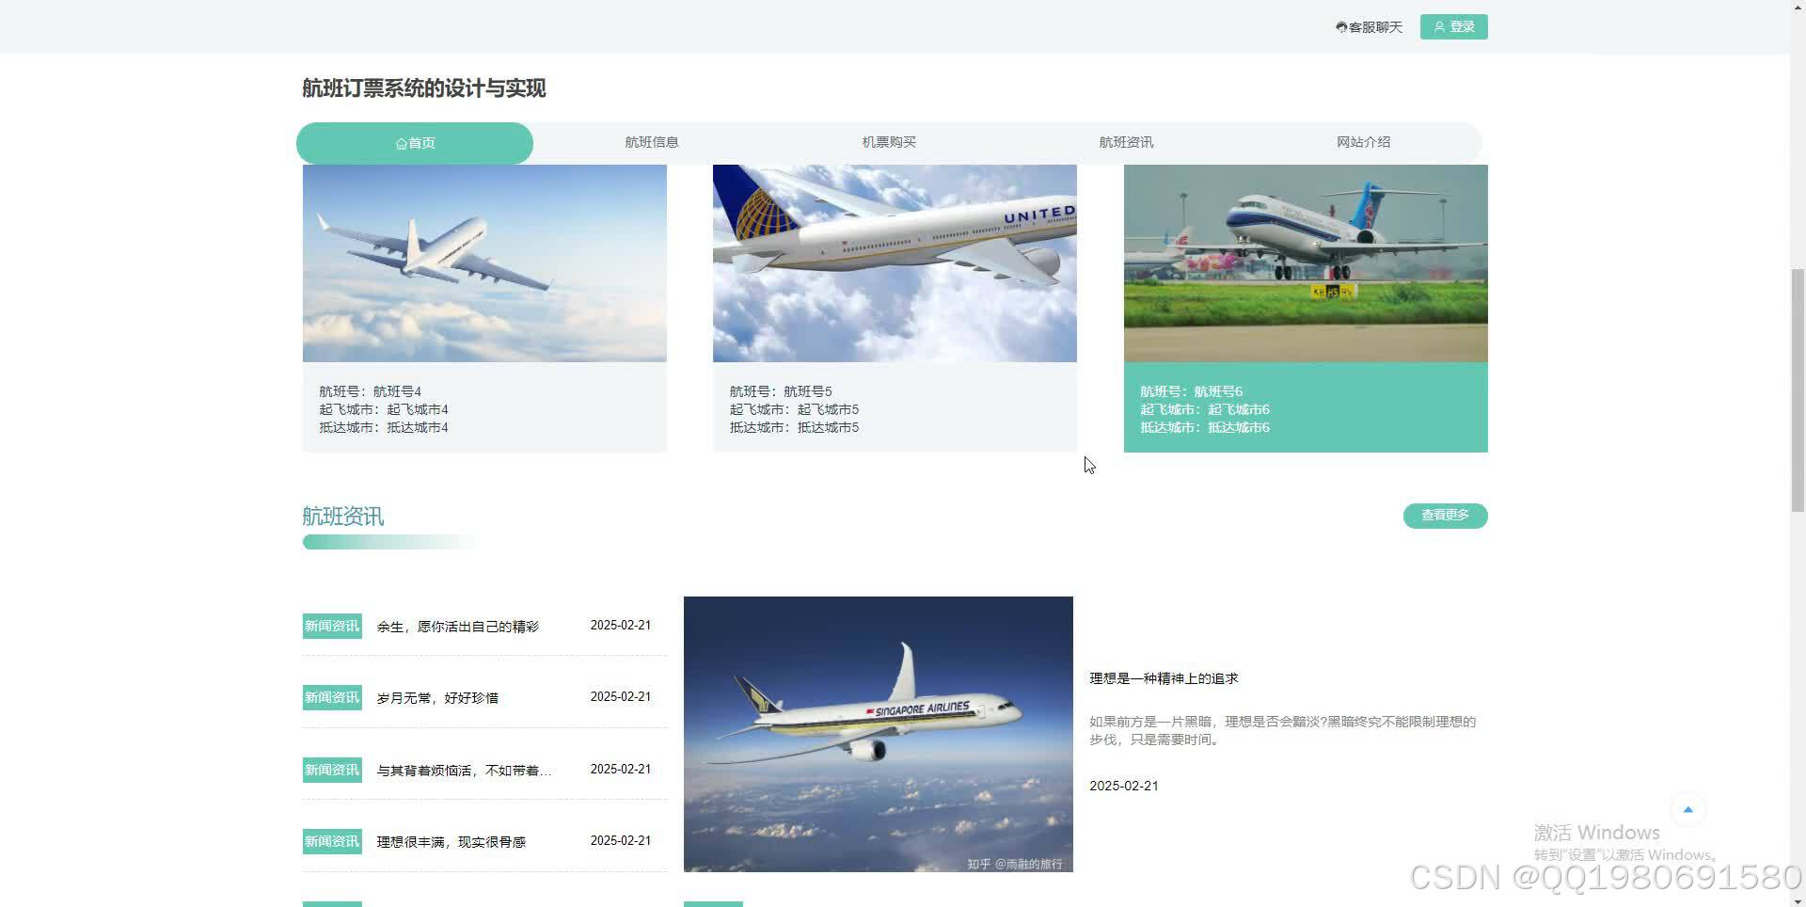Click the 航班资讯 section heading
This screenshot has width=1806, height=907.
coord(343,517)
